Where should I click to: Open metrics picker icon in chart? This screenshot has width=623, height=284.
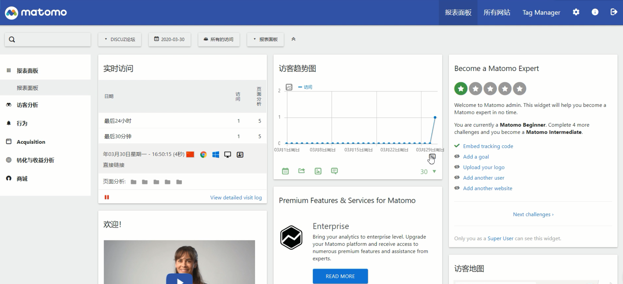pos(289,87)
